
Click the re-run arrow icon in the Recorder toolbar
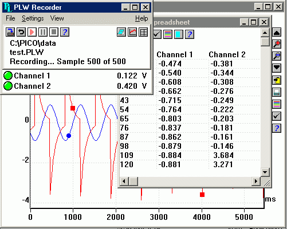click(x=21, y=32)
